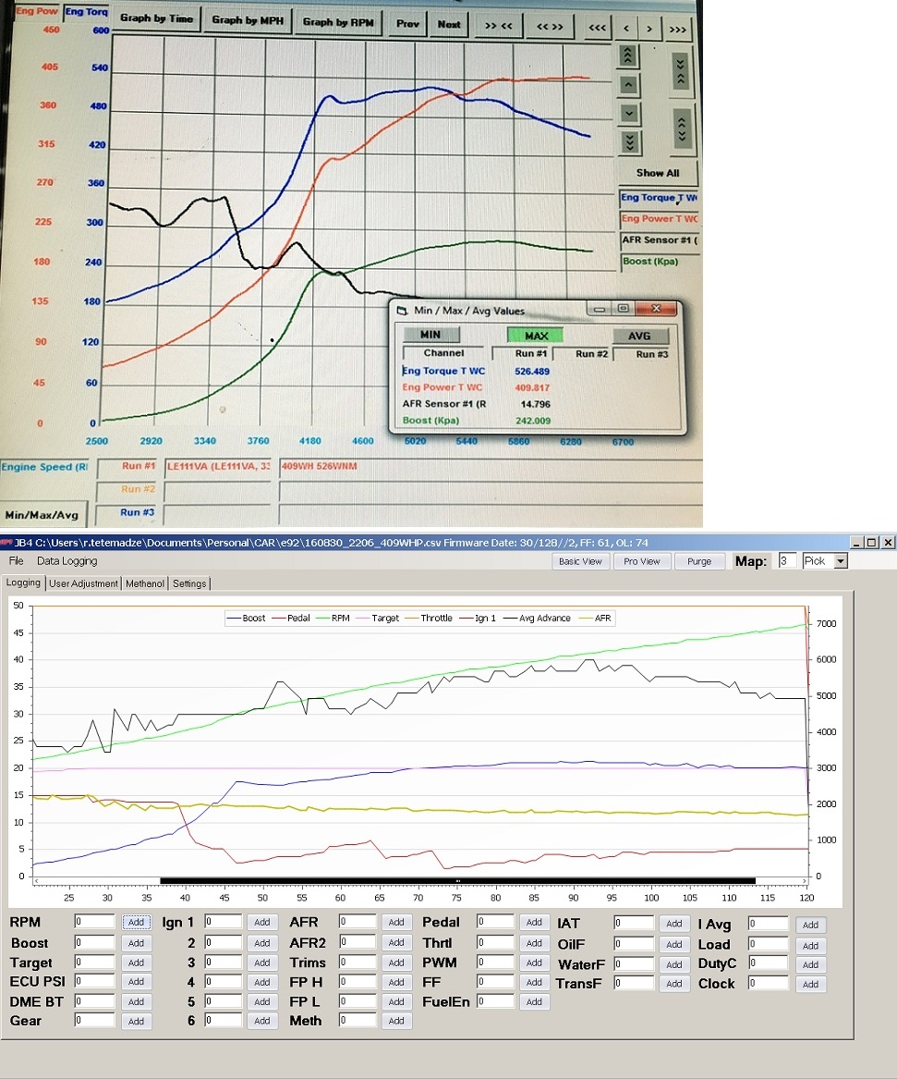Image resolution: width=897 pixels, height=1079 pixels.
Task: Open the Map Pick dropdown arrow
Action: tap(841, 561)
